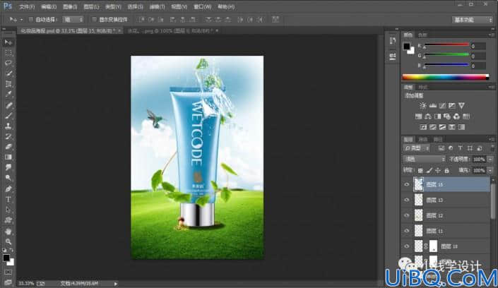This screenshot has width=498, height=288.
Task: Toggle lock transparent pixels in Layers panel
Action: click(x=420, y=171)
